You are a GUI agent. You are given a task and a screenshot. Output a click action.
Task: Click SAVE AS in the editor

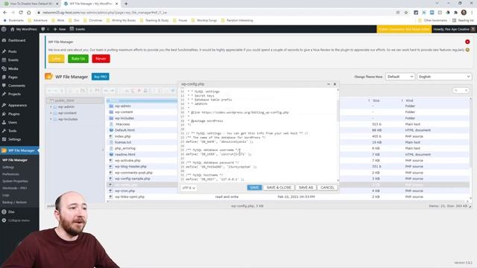(306, 188)
